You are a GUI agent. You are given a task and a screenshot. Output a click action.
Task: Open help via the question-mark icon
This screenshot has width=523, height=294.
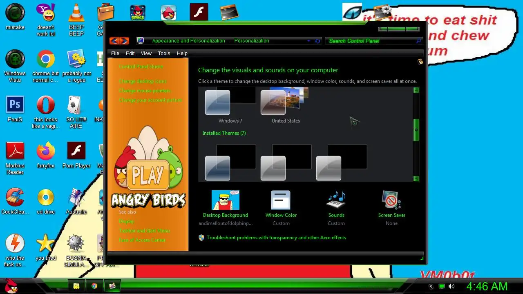(x=420, y=61)
